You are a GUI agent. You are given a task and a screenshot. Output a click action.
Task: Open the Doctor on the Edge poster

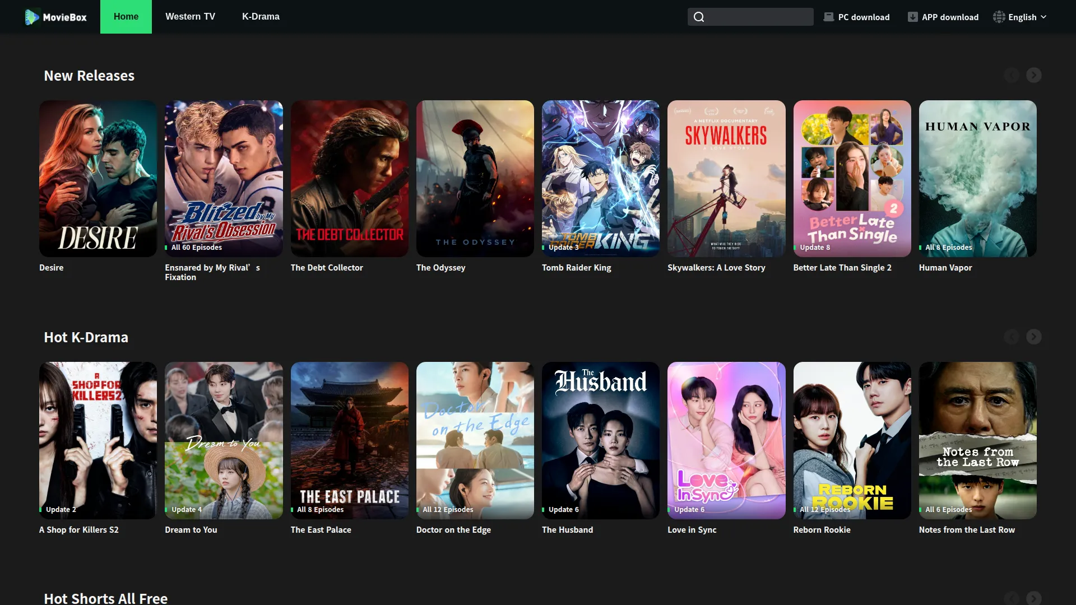coord(475,440)
